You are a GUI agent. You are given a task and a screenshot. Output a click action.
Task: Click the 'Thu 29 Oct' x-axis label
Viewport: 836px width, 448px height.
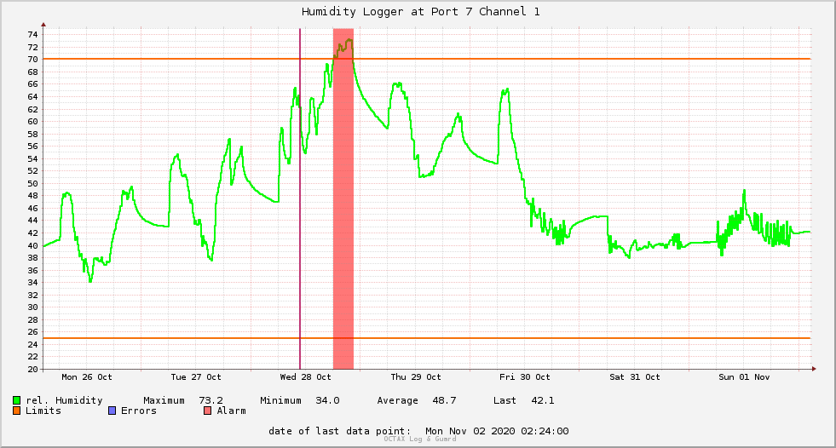416,377
